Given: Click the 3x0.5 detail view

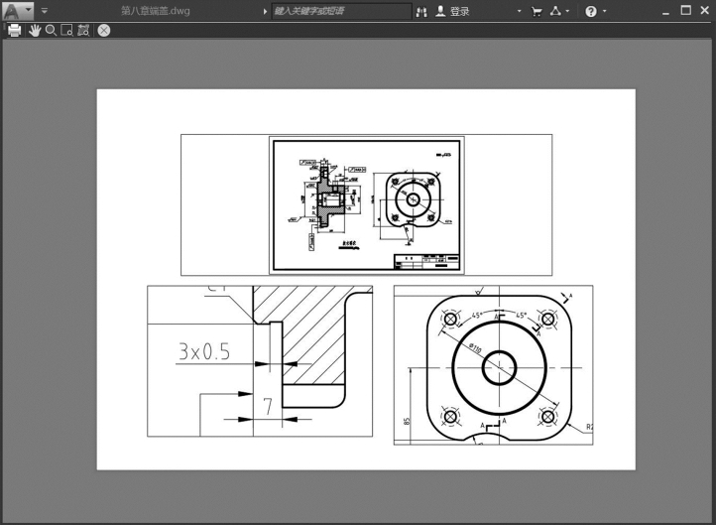Looking at the screenshot, I should [260, 361].
